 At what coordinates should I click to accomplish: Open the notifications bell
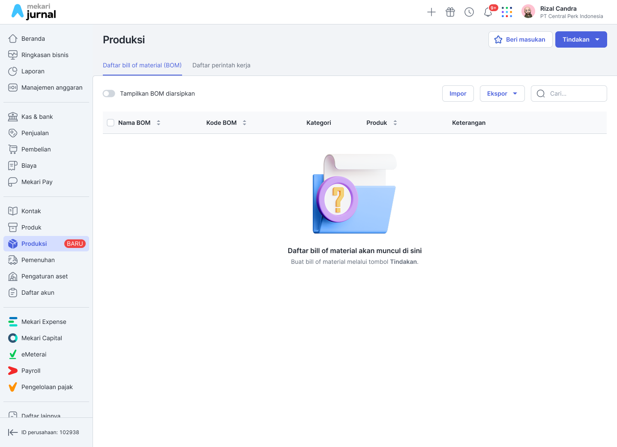tap(488, 12)
